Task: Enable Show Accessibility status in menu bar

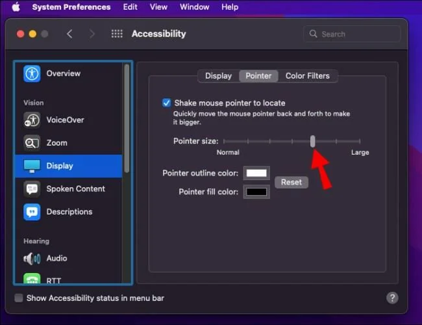Action: tap(19, 298)
